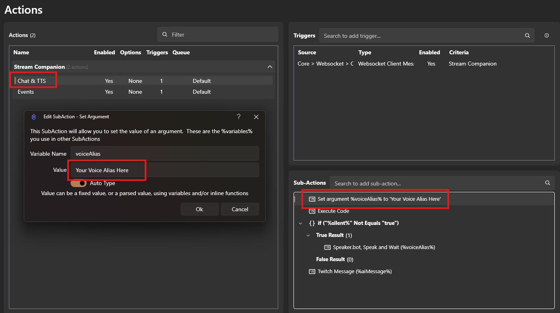
Task: Click the Twitch Message sub-action icon
Action: pos(312,271)
